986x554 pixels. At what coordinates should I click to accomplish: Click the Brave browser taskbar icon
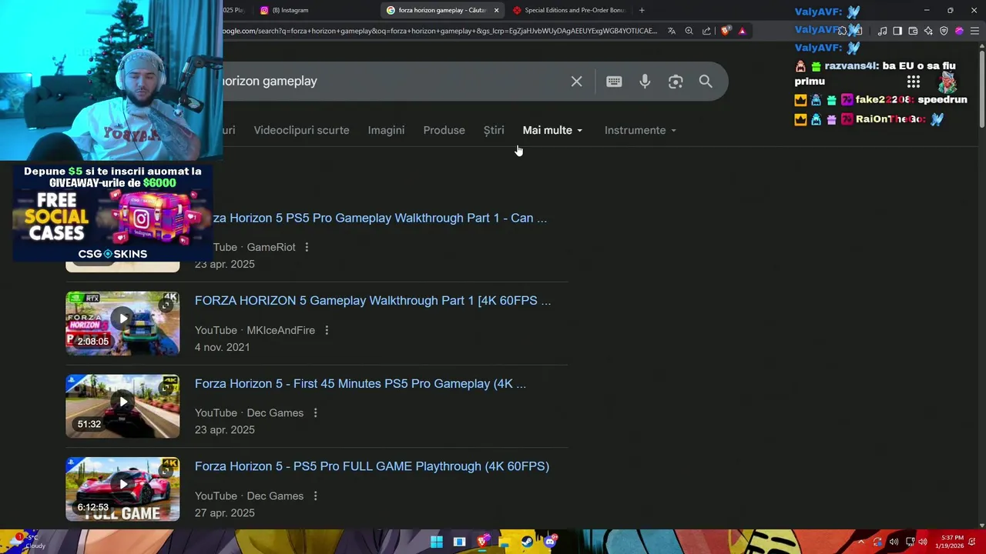click(482, 542)
